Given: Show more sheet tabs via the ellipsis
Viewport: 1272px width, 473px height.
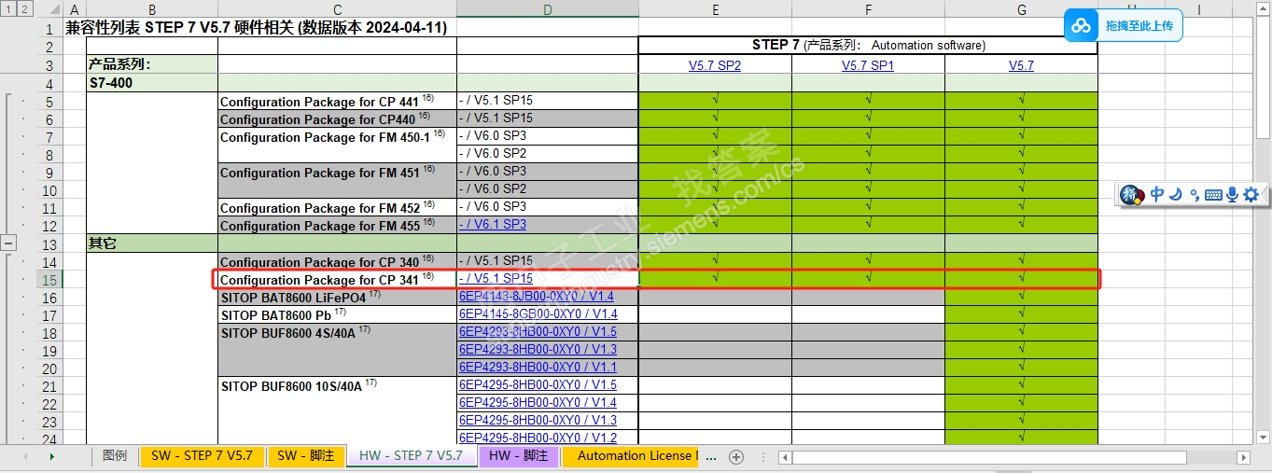Looking at the screenshot, I should pos(711,456).
